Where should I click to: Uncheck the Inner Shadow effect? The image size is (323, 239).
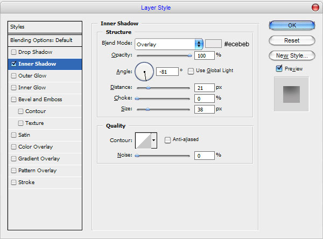[x=13, y=64]
